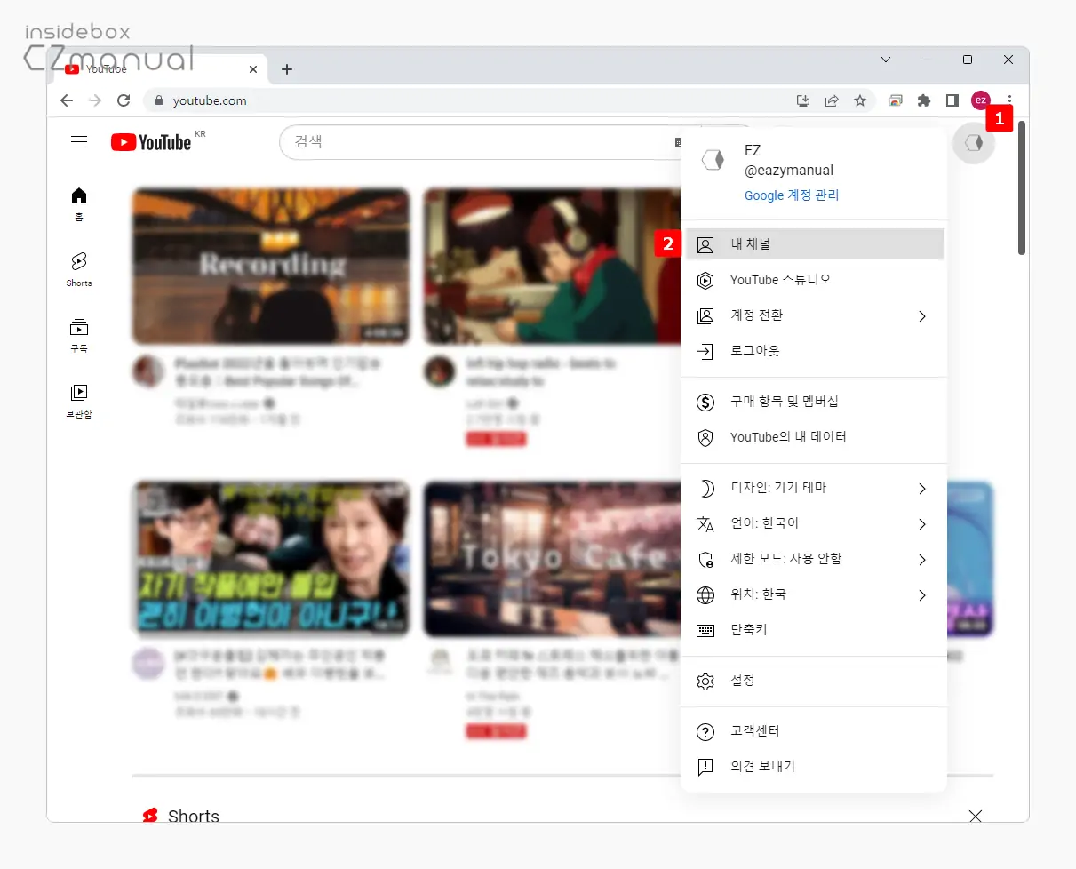
Task: Click the @eazymanual handle text
Action: click(789, 170)
